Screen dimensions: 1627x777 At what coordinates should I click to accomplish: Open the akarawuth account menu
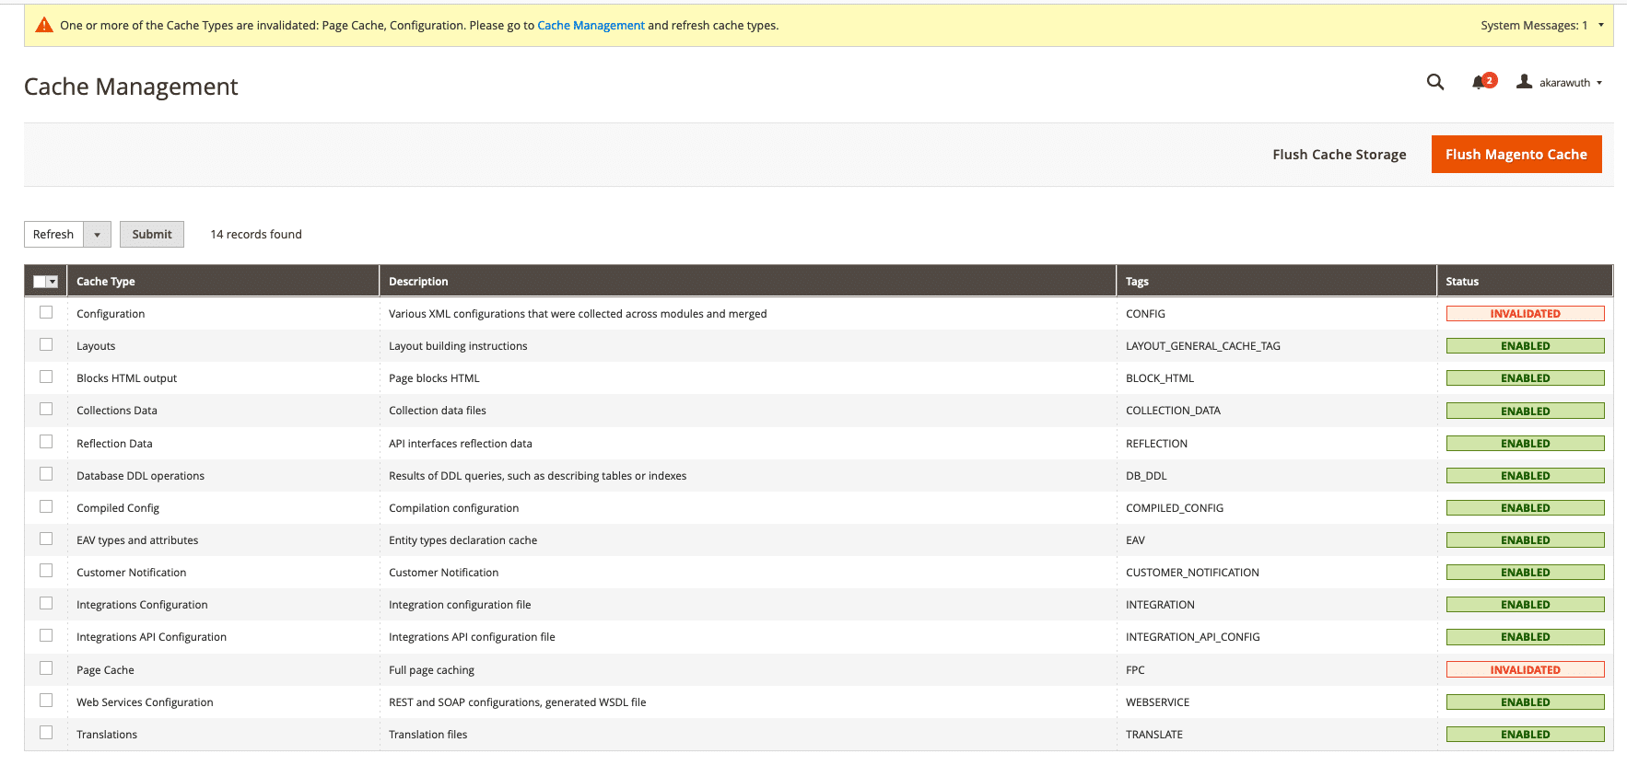pyautogui.click(x=1571, y=83)
